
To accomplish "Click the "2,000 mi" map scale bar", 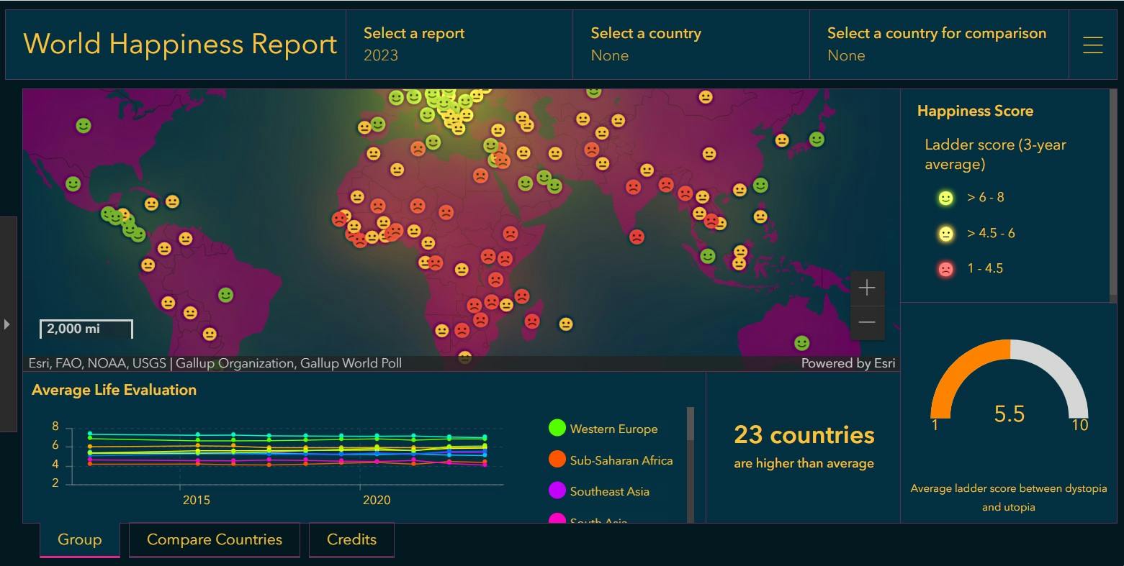I will [86, 329].
